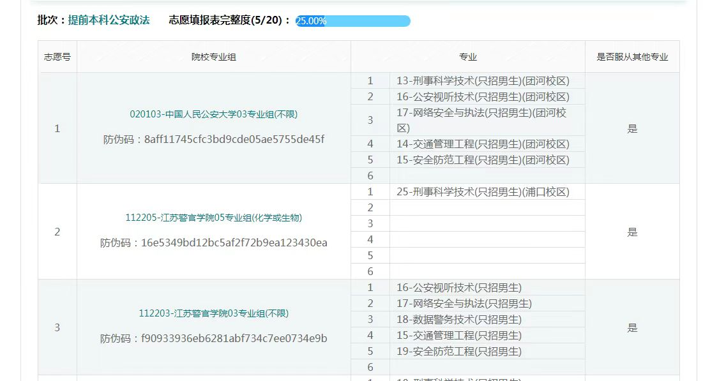Click the 020103-中国人民公安大学03专业组 link
The image size is (703, 381).
point(213,115)
